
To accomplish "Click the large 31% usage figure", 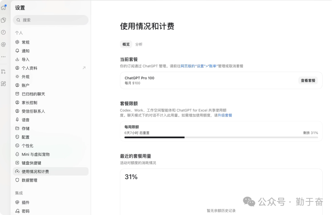I will tap(131, 177).
